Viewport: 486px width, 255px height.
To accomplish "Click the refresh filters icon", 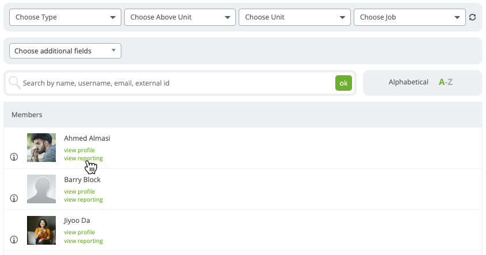I will point(472,17).
